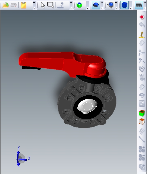
Task: Click the refresh/update icon in side toolbar
Action: (142, 103)
